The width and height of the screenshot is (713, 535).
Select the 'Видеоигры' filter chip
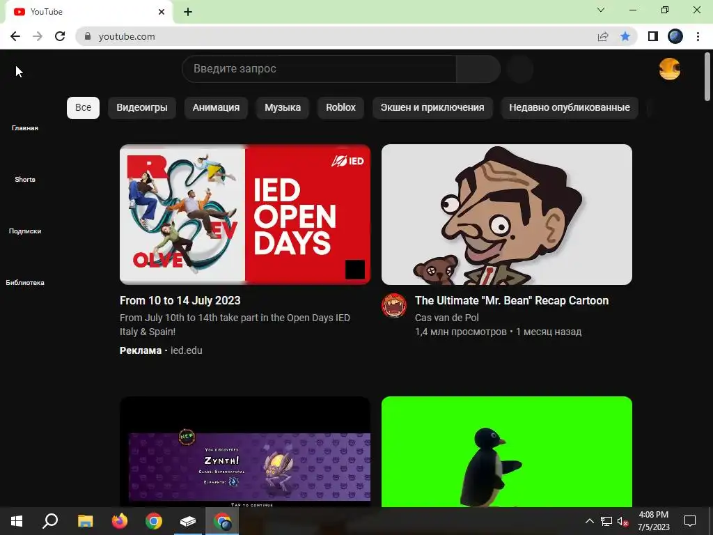pyautogui.click(x=142, y=108)
